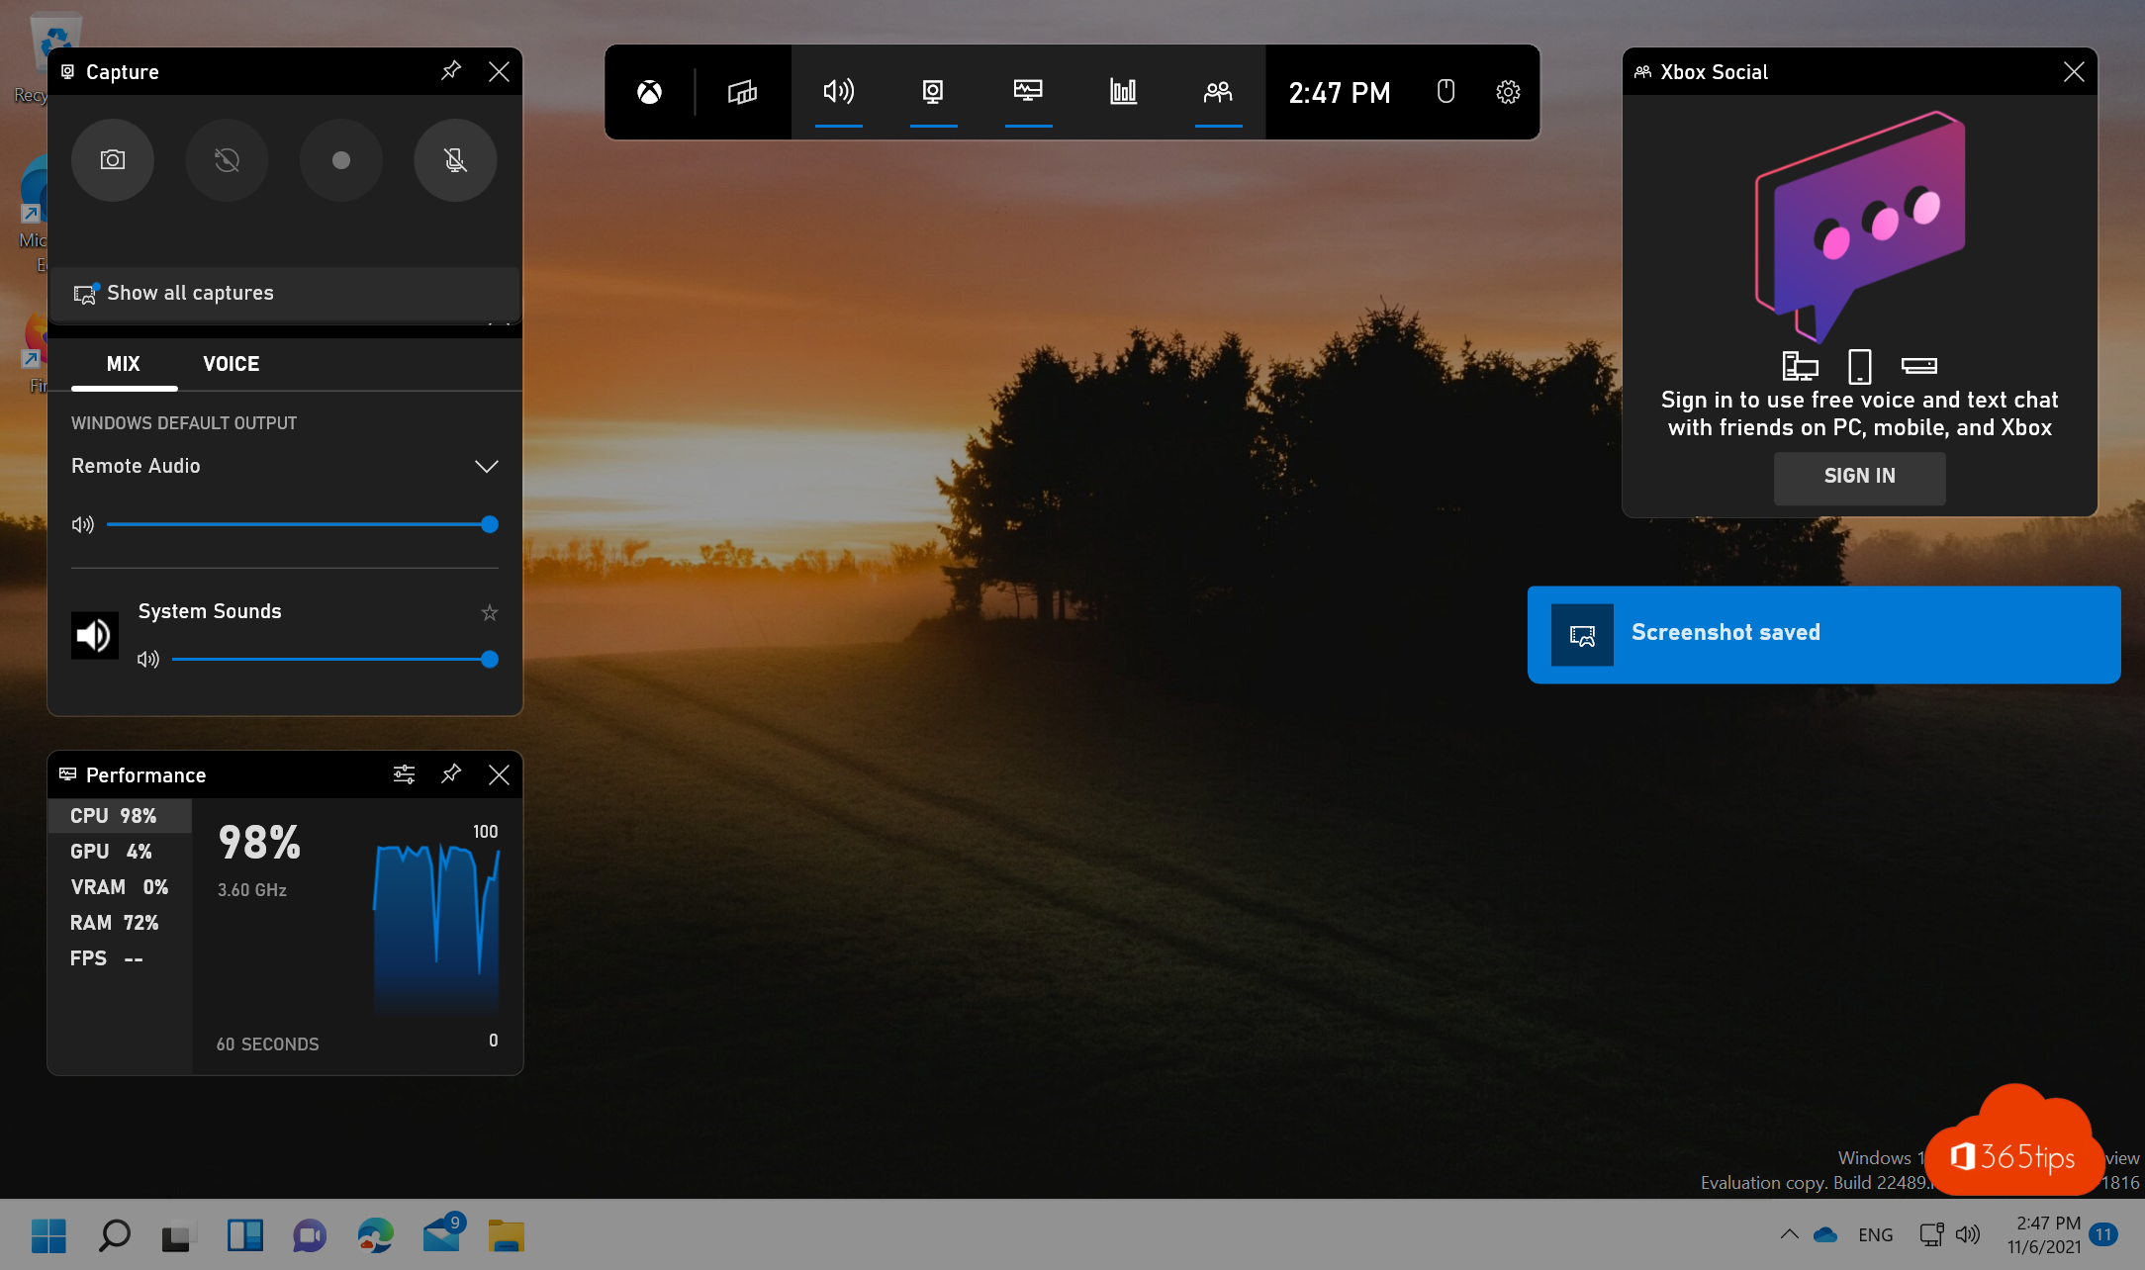Click the Xbox button in Game Bar
This screenshot has width=2145, height=1270.
pyautogui.click(x=648, y=92)
